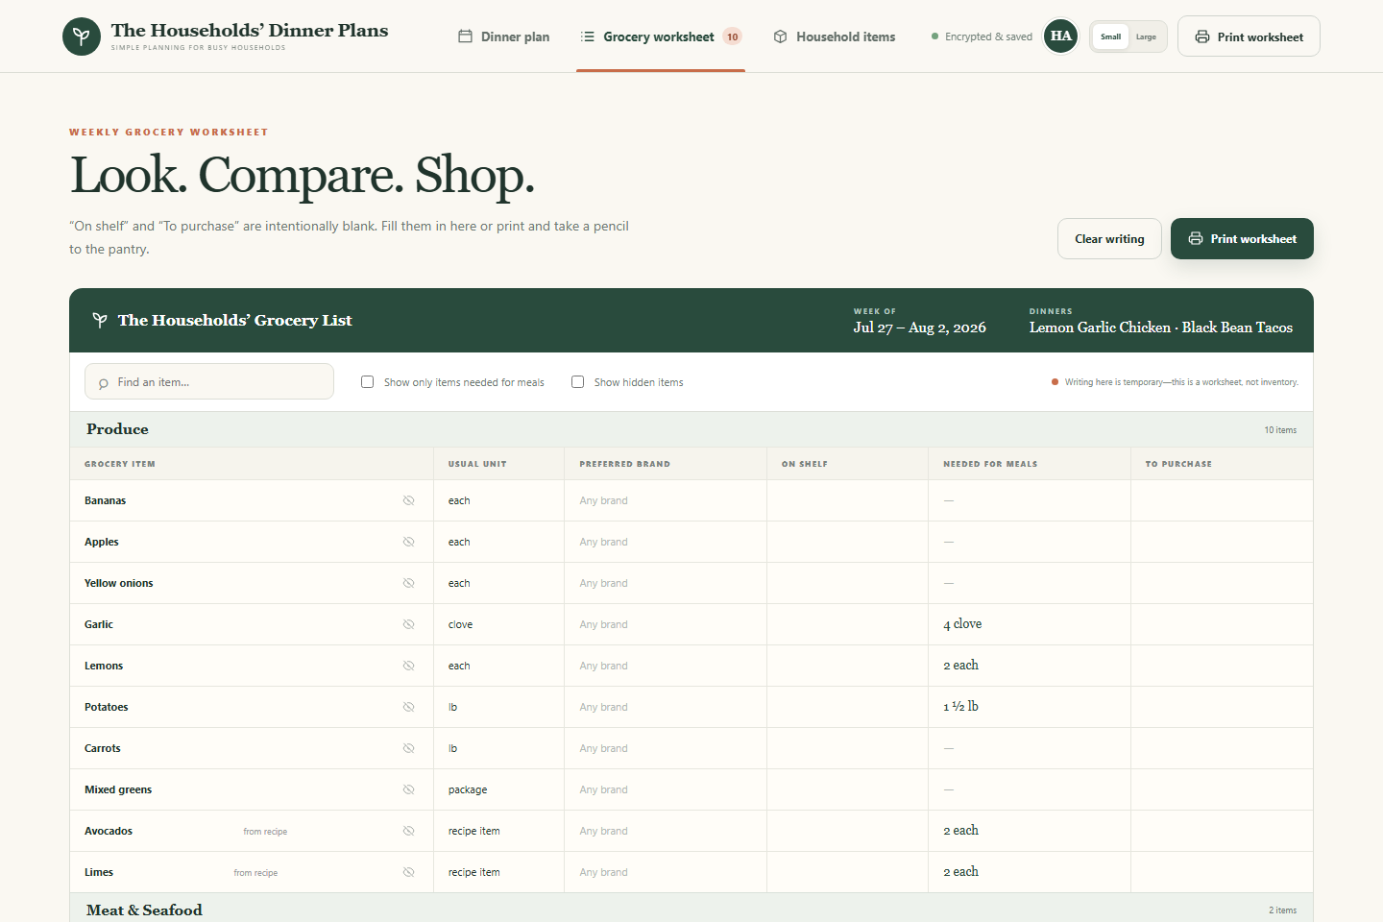Click the 'from recipe' tag on Avocados

tap(265, 832)
